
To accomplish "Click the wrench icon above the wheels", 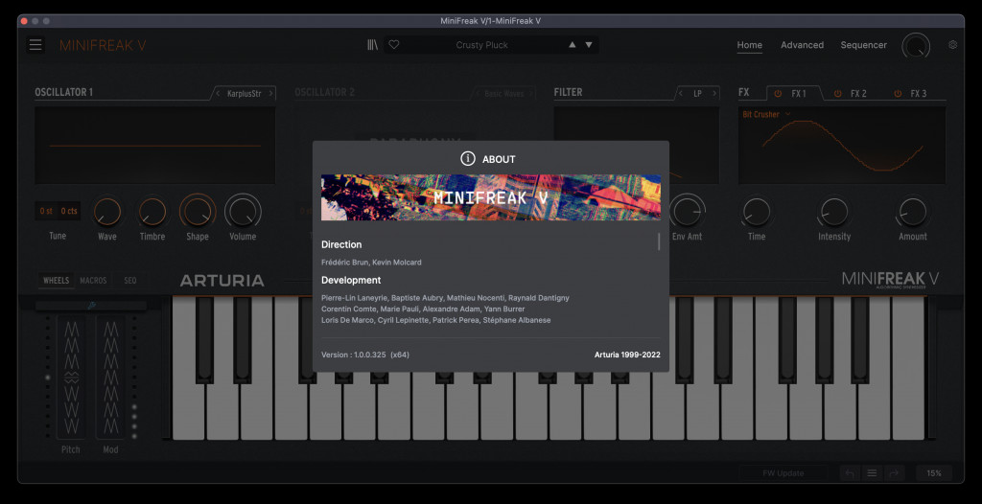I will [x=91, y=307].
